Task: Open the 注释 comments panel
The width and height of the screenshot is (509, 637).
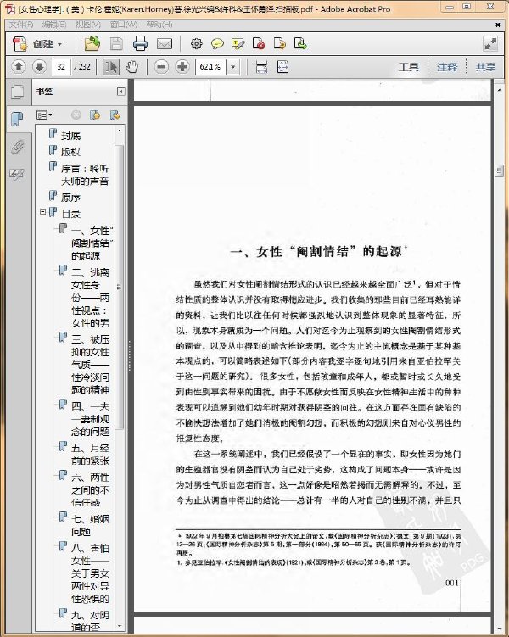Action: click(x=447, y=67)
